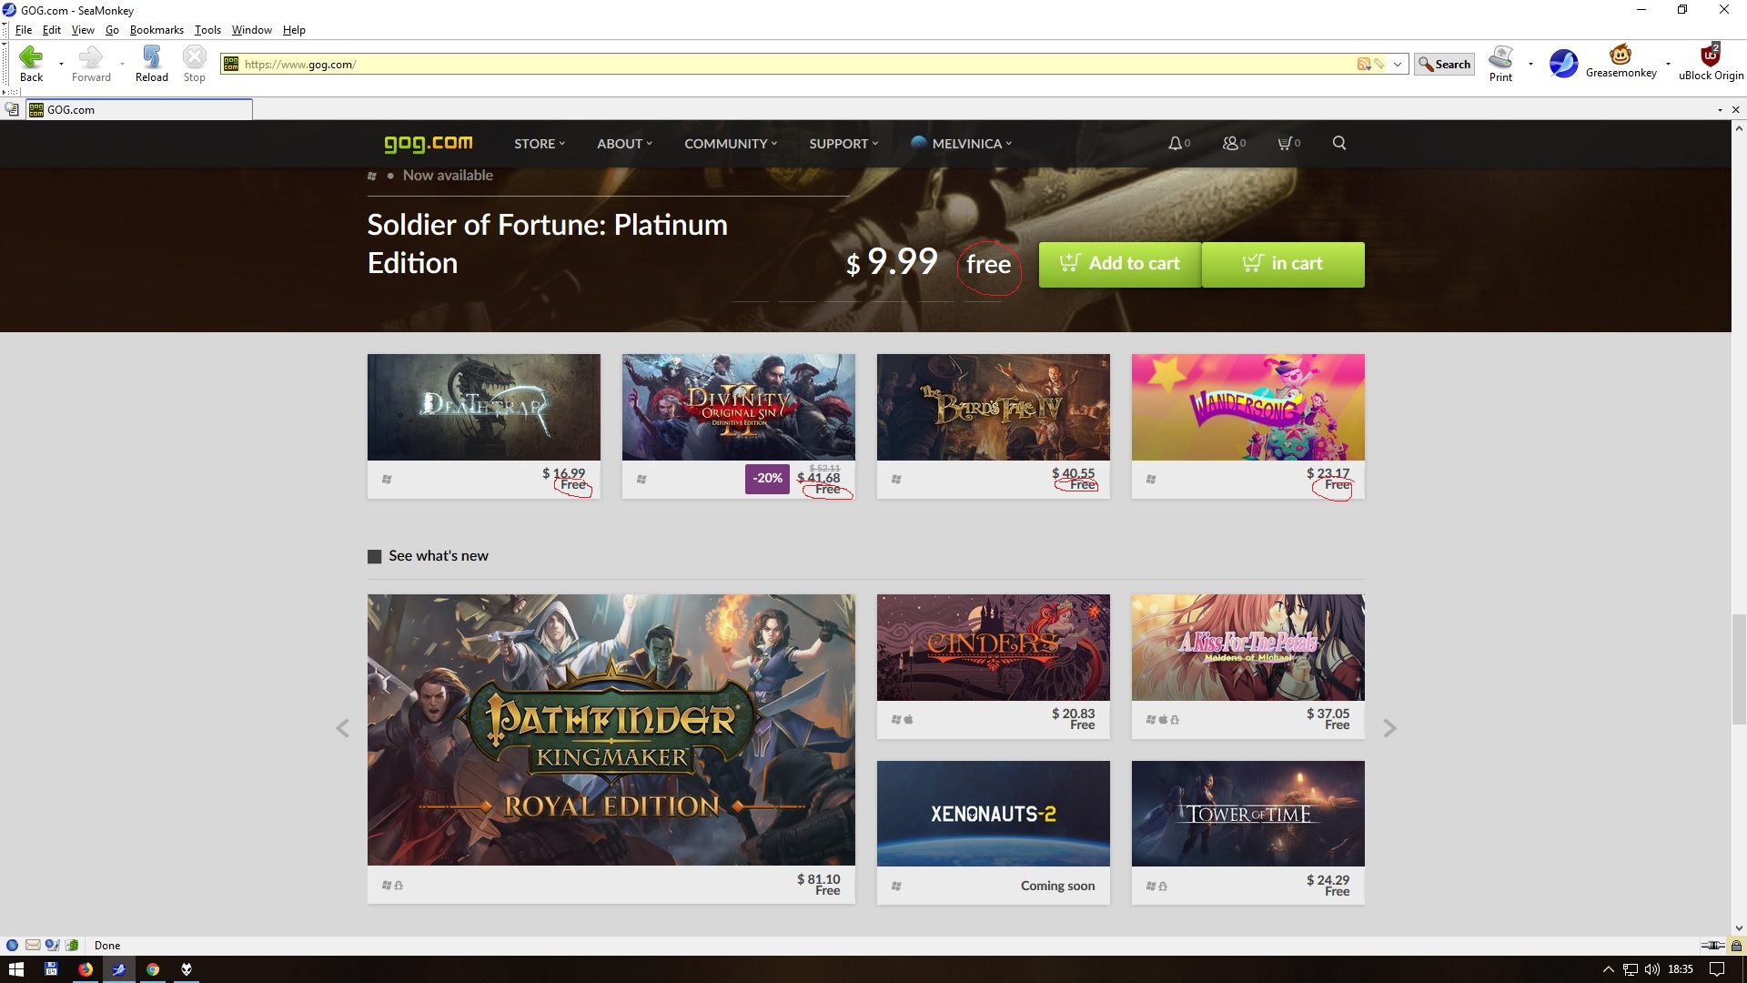The height and width of the screenshot is (983, 1747).
Task: Click the SeaMonkey throbber logo
Action: [x=1563, y=64]
